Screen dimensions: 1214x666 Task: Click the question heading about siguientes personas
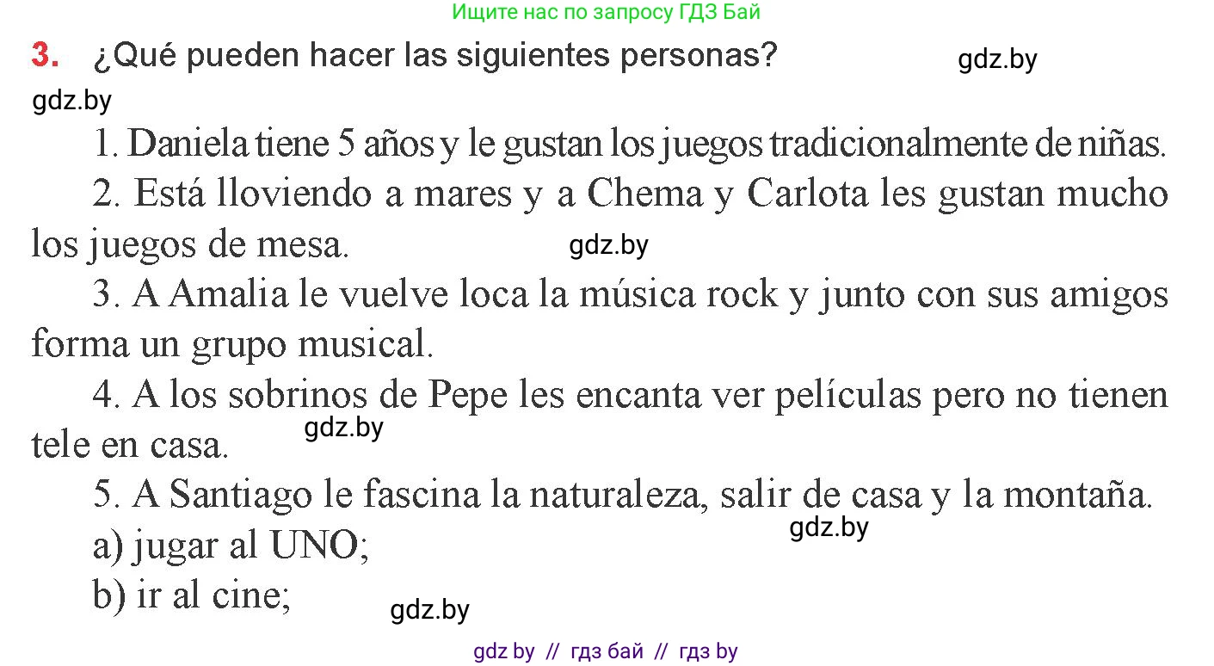434,57
